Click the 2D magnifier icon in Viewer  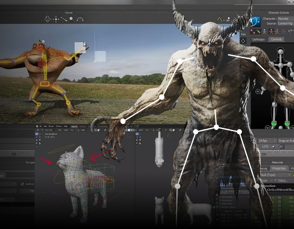(228, 19)
